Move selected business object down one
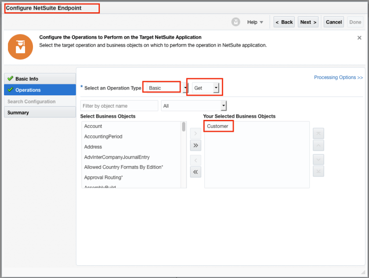Image resolution: width=369 pixels, height=278 pixels. pos(318,159)
